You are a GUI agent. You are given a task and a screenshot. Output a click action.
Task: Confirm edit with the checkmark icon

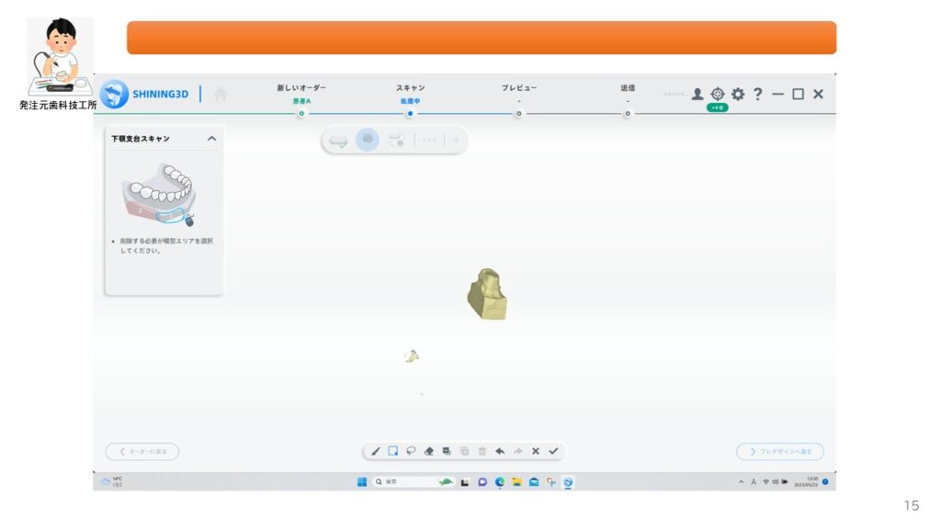point(553,451)
